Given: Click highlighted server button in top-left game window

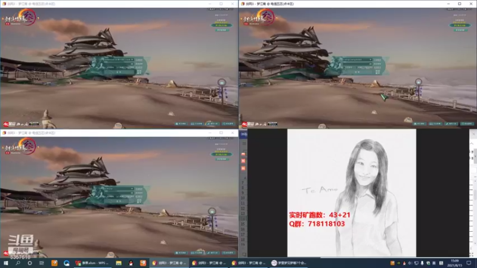Looking at the screenshot, I should (221, 25).
